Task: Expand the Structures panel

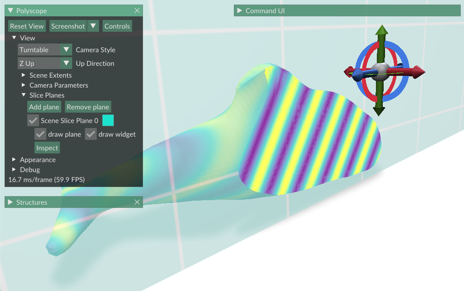Action: pos(10,202)
